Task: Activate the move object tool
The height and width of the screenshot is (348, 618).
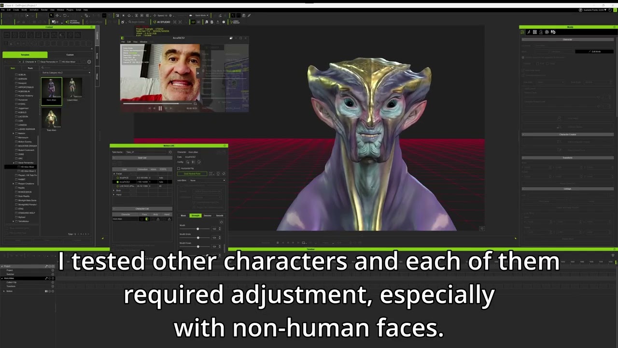Action: tap(57, 15)
